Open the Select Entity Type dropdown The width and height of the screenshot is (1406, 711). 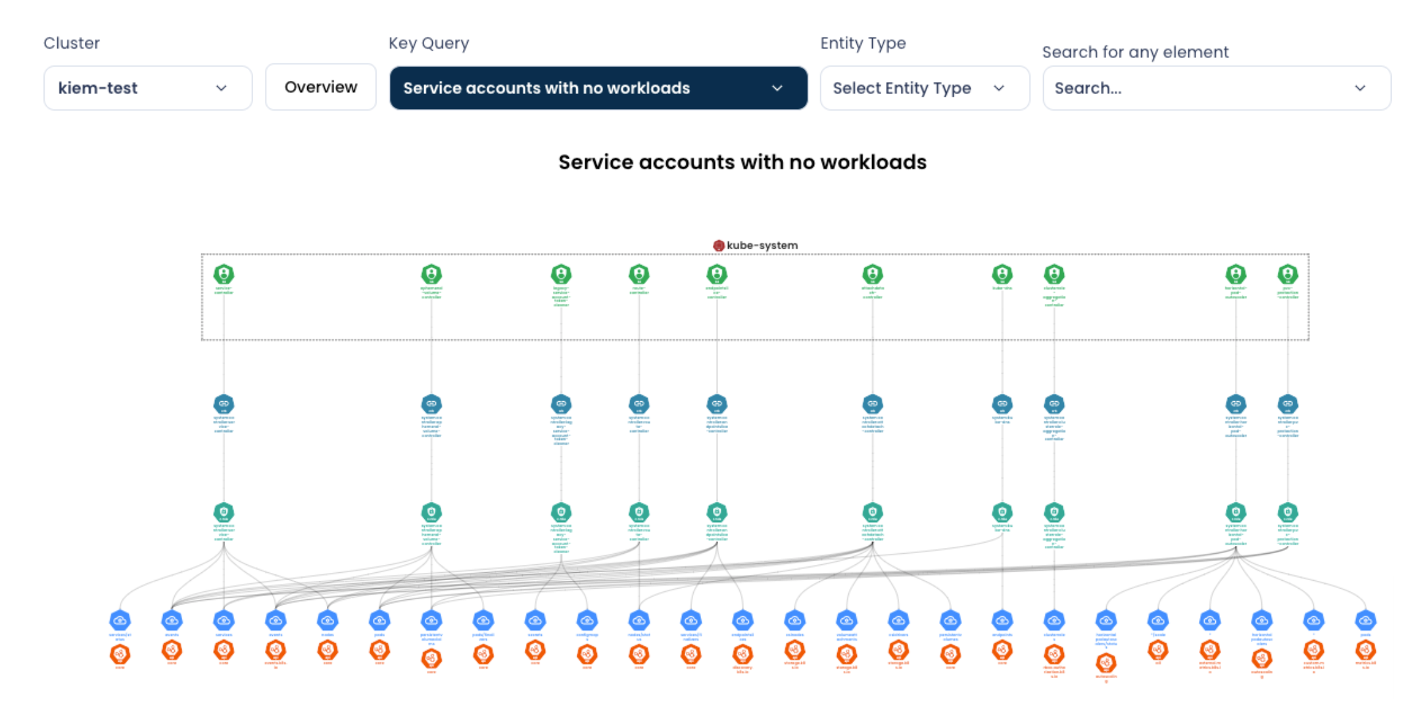click(924, 87)
